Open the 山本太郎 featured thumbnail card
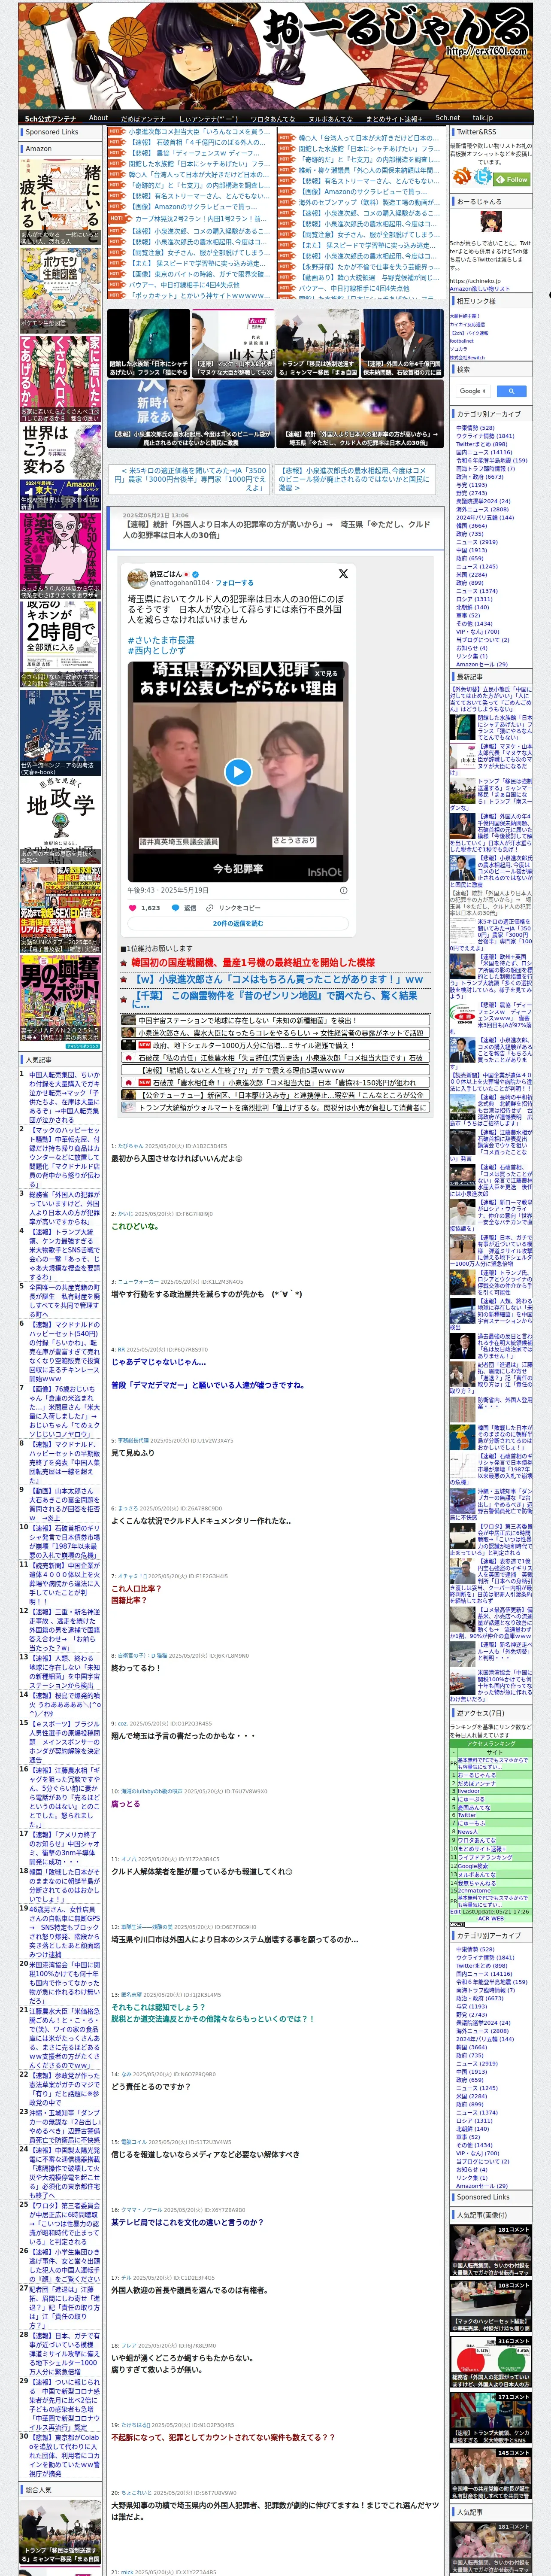Image resolution: width=551 pixels, height=2576 pixels. pyautogui.click(x=233, y=343)
